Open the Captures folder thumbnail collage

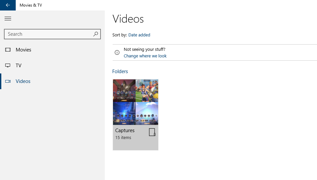136,102
